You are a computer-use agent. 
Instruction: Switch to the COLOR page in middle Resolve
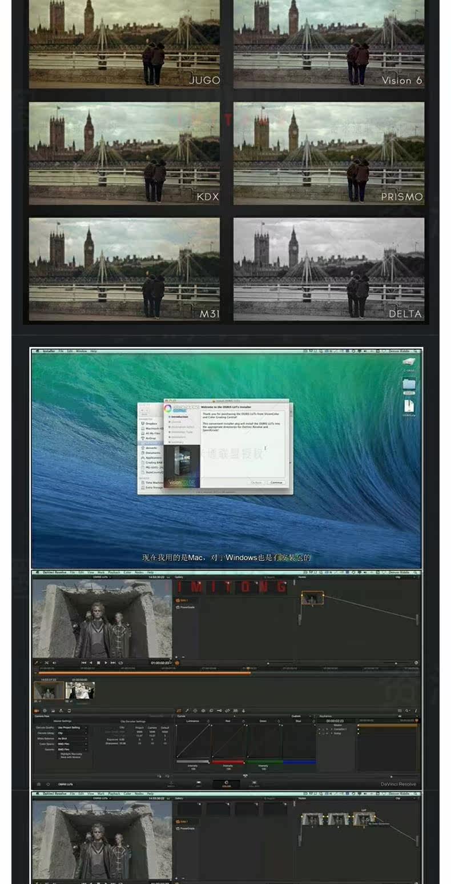[226, 783]
